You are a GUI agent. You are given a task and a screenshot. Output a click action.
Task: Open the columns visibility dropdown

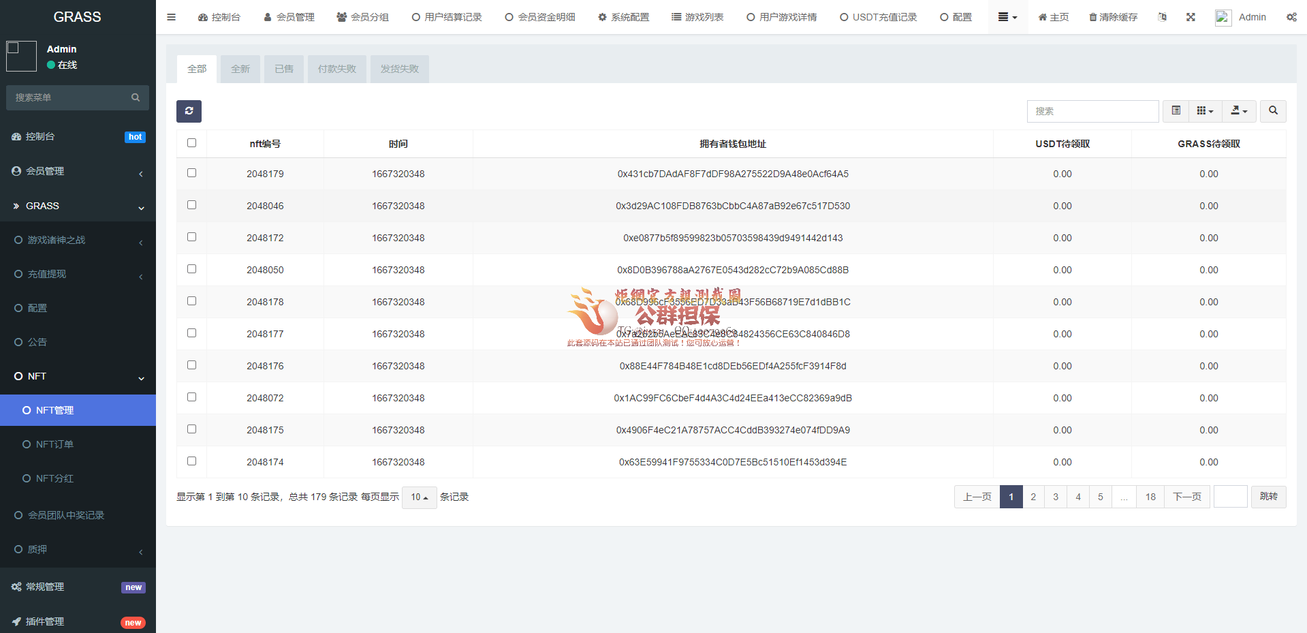coord(1205,111)
